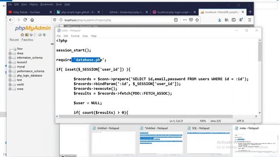Open Notepad View menu
Viewport: 280px width, 157px height.
(x=85, y=36)
